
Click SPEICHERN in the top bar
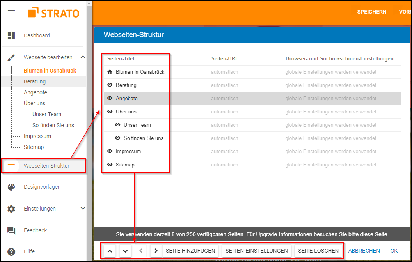tap(371, 12)
